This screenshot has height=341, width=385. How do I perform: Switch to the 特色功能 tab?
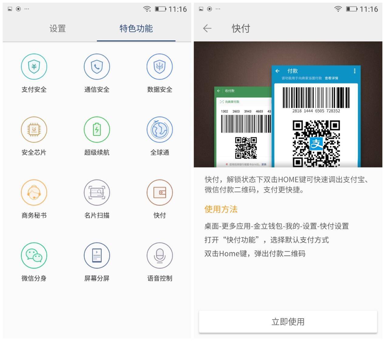coord(136,29)
